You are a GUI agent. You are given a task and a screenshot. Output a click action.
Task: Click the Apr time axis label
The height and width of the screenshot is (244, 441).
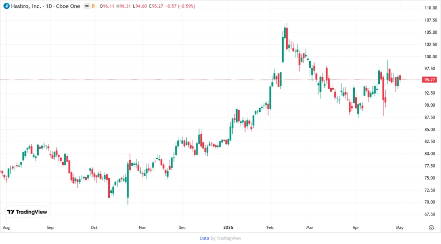(356, 227)
